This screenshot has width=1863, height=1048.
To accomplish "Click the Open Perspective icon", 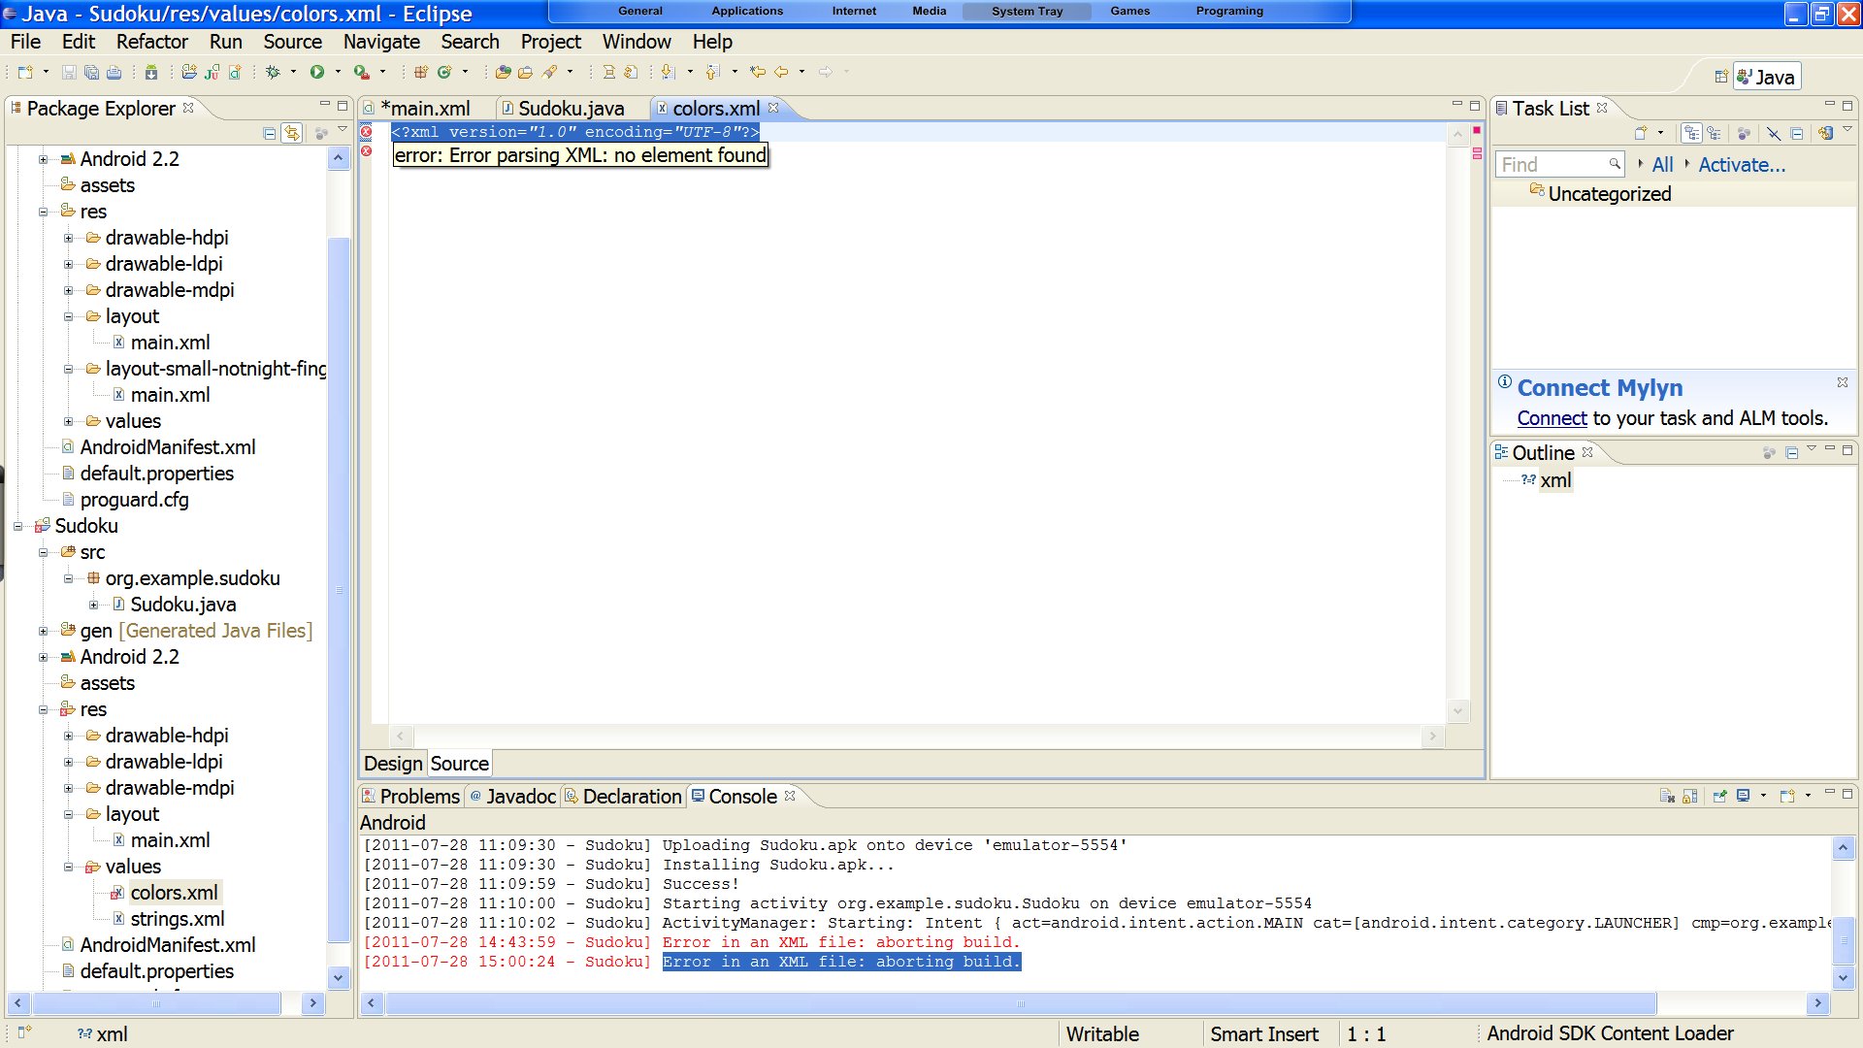I will point(1721,77).
